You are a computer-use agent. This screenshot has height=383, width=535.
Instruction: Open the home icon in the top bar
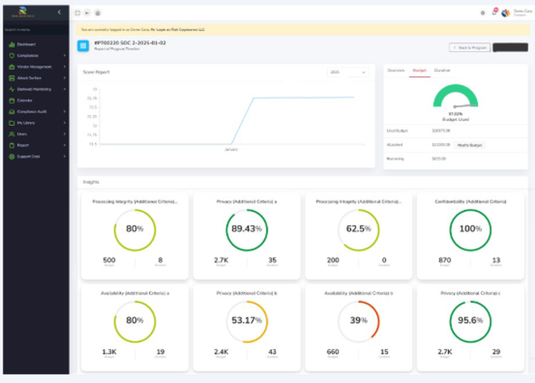[x=98, y=13]
